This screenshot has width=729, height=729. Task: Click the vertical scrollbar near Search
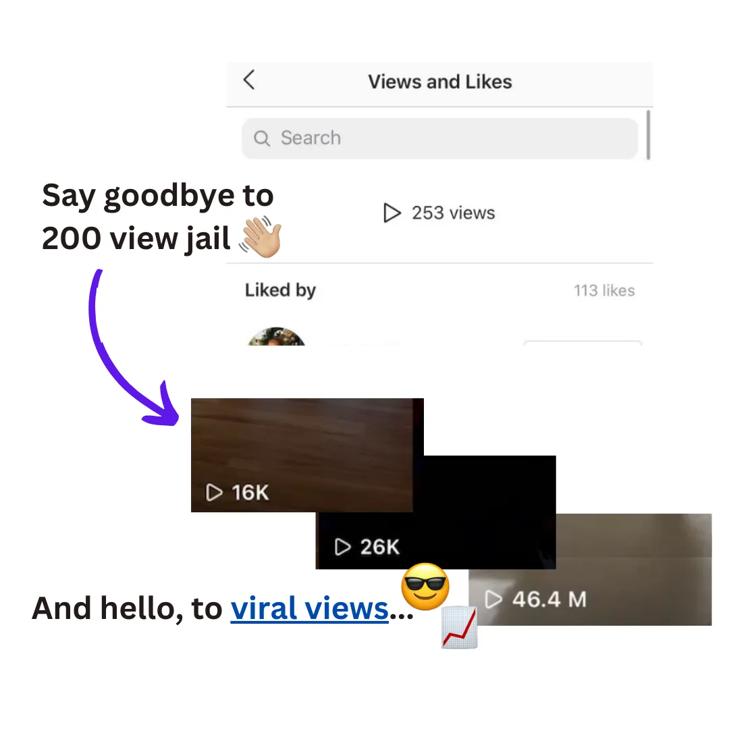pos(648,135)
